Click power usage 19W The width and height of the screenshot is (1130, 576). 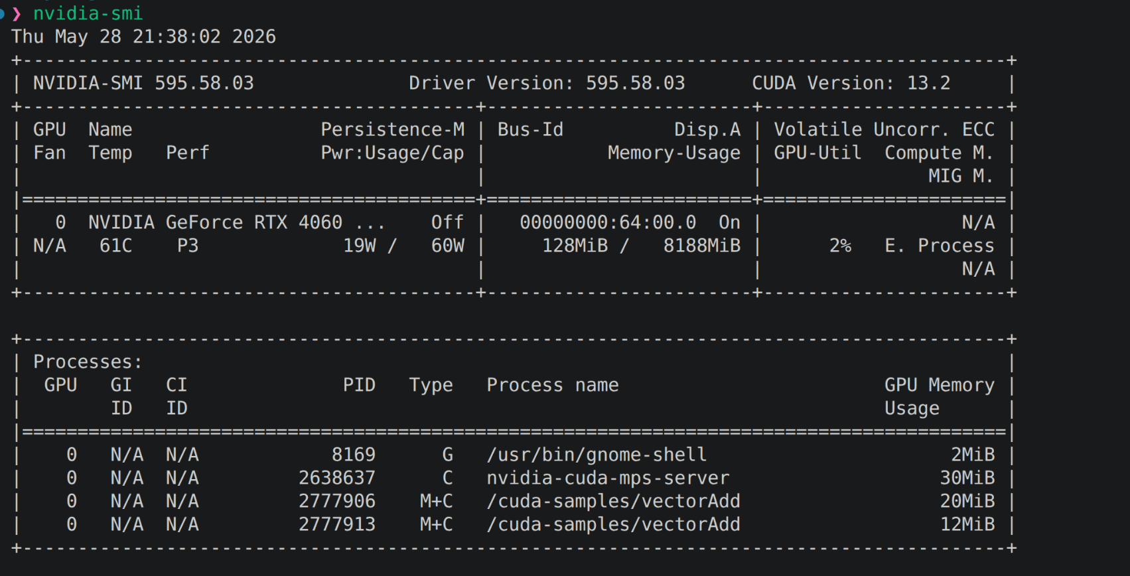tap(359, 246)
